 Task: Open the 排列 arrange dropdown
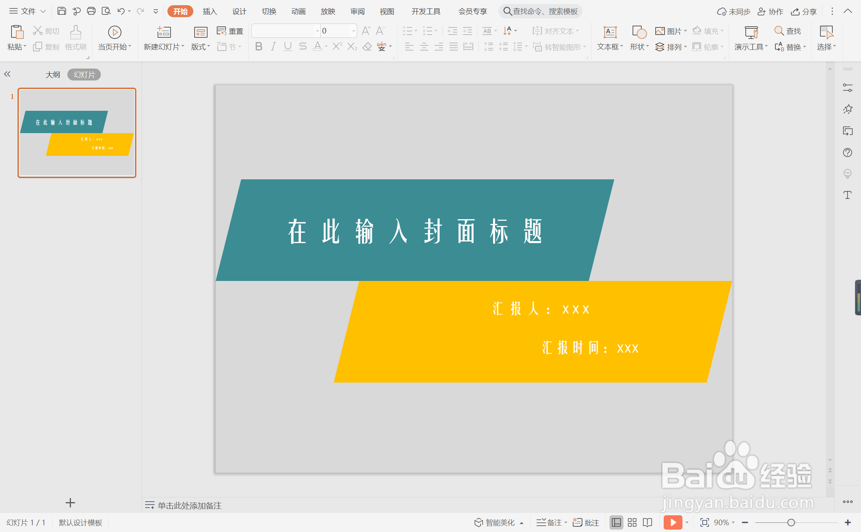[x=672, y=47]
